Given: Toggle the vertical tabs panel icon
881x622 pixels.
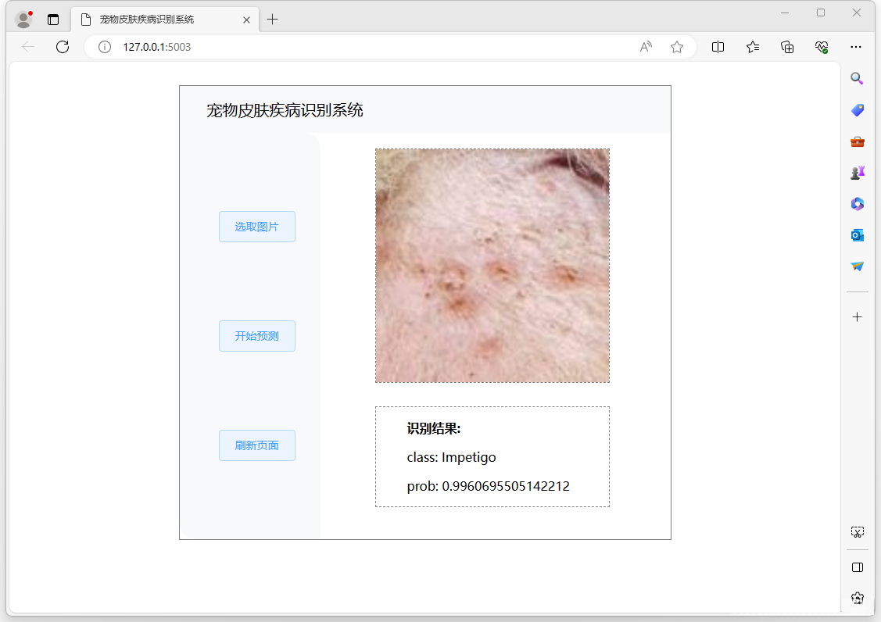Looking at the screenshot, I should click(x=52, y=19).
